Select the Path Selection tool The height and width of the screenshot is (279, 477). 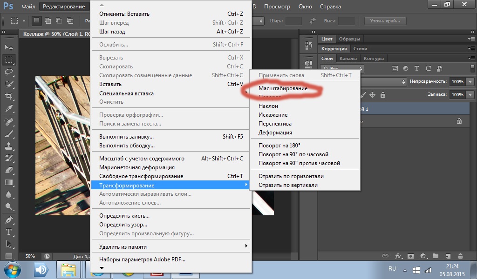pos(9,244)
